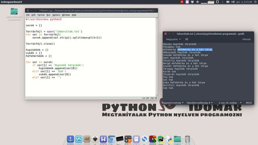Click the gedit window title bar
Image resolution: width=258 pixels, height=145 pixels.
pyautogui.click(x=208, y=34)
